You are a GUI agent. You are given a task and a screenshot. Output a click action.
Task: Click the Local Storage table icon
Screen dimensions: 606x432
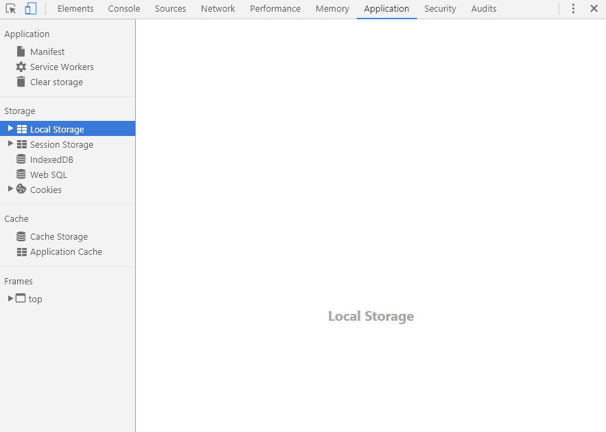coord(22,129)
